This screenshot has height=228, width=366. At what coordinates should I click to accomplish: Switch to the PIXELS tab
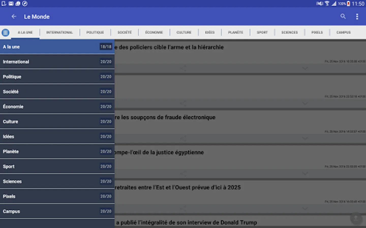tap(317, 32)
